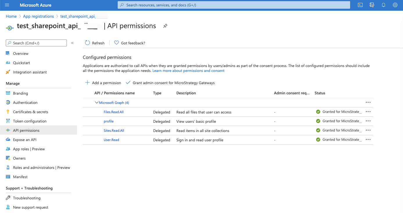403x213 pixels.
Task: Open the portal Settings gear
Action: (x=395, y=5)
